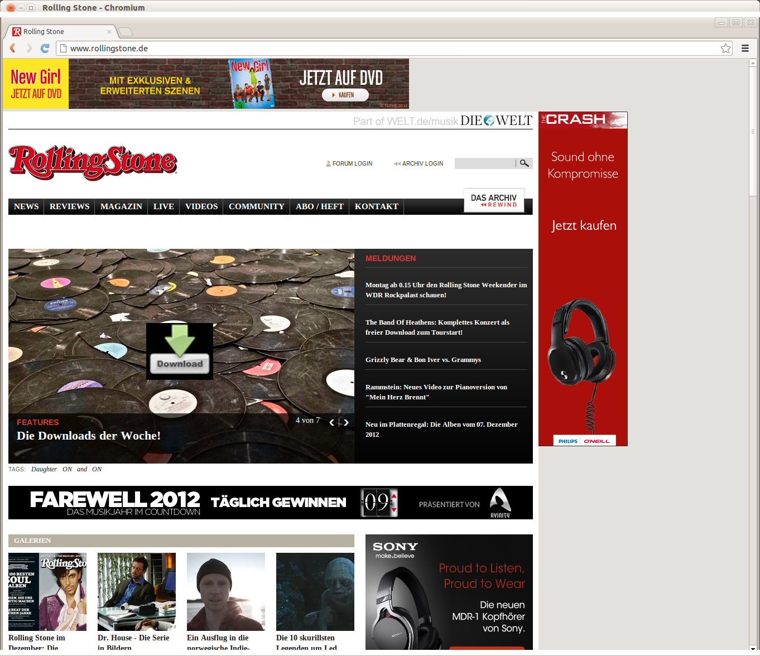
Task: Open Rolling Stone im Dezember cover thumbnail
Action: 47,592
